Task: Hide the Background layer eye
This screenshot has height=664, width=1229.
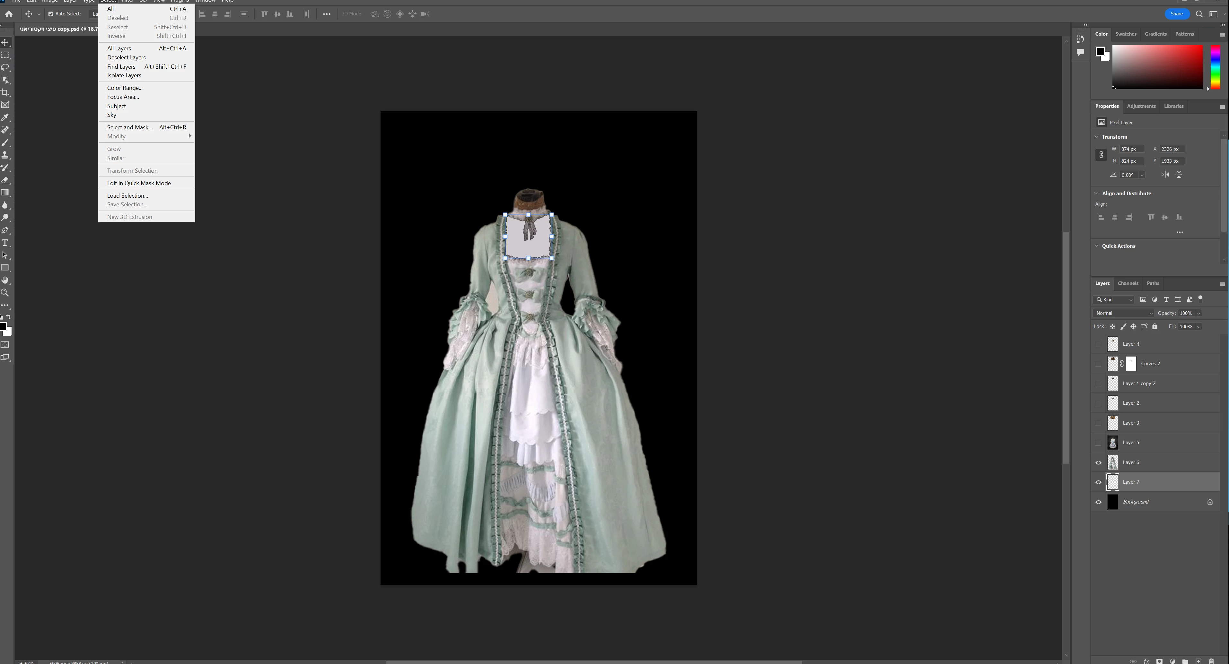Action: pos(1098,502)
